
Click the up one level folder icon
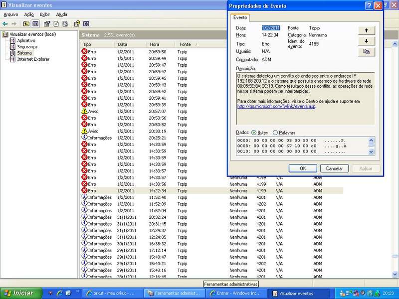point(26,24)
